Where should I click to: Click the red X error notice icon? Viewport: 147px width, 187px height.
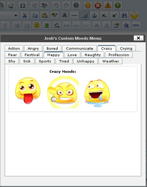tap(98, 5)
